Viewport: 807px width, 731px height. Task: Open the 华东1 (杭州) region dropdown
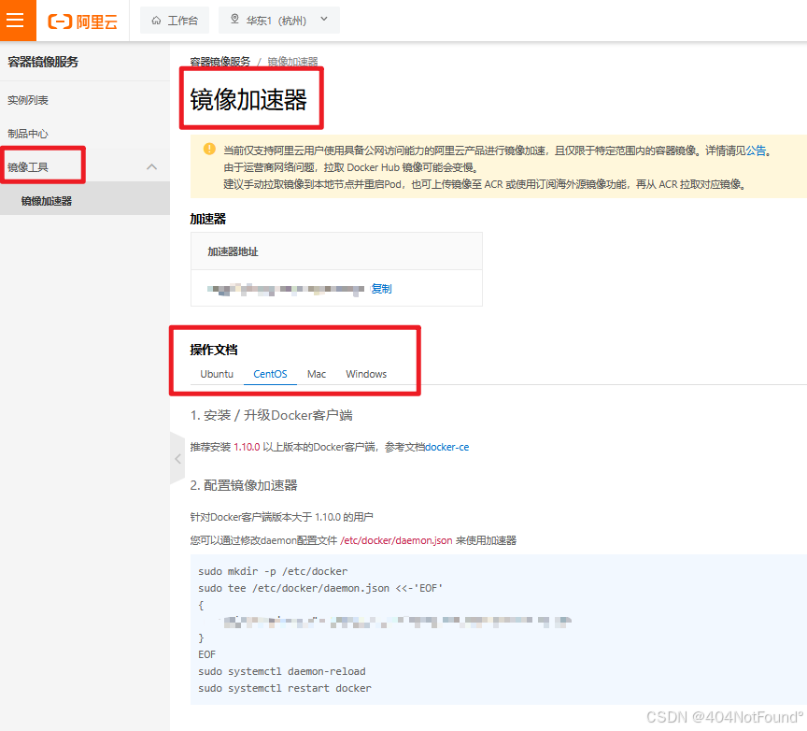click(x=280, y=20)
